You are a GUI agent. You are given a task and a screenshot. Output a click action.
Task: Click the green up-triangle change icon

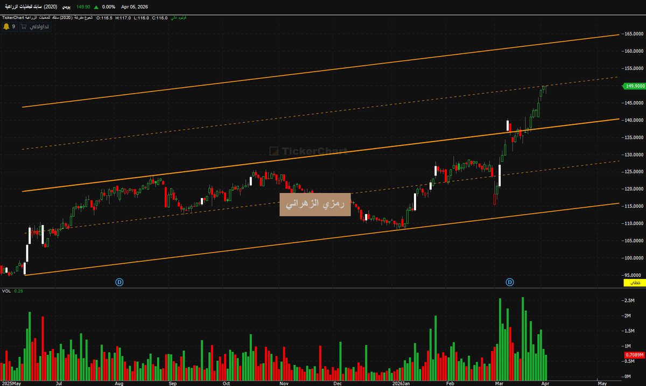tap(96, 7)
